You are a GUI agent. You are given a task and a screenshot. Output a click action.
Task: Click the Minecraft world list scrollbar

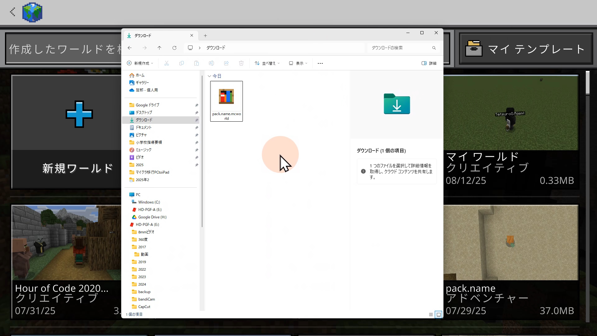point(587,83)
